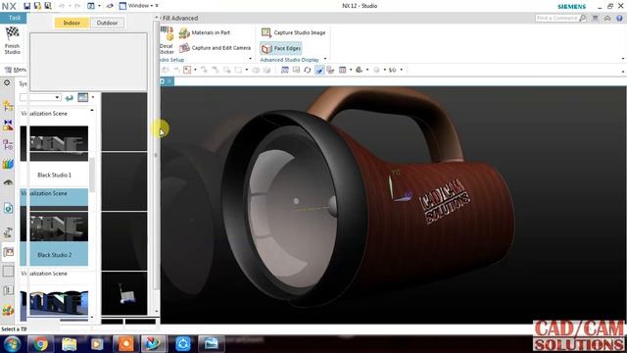Click Capture Studio Image button

coord(294,32)
